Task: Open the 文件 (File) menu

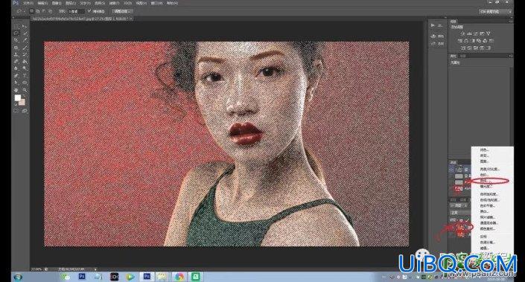Action: pos(28,3)
